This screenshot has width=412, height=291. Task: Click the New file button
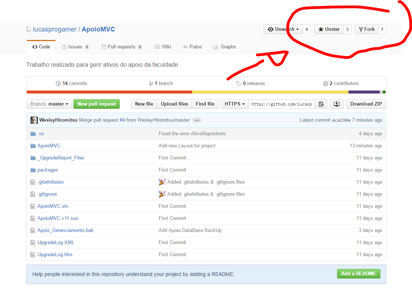pyautogui.click(x=144, y=104)
